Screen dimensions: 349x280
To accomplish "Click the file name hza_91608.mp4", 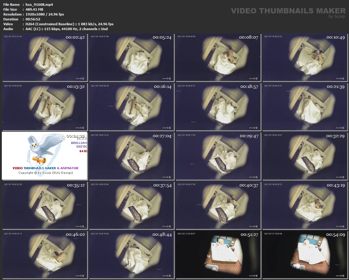I will click(39, 5).
